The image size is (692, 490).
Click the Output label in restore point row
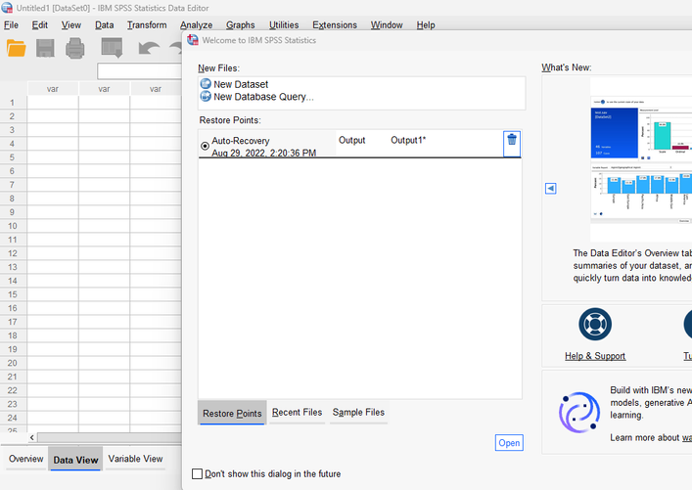click(x=351, y=140)
